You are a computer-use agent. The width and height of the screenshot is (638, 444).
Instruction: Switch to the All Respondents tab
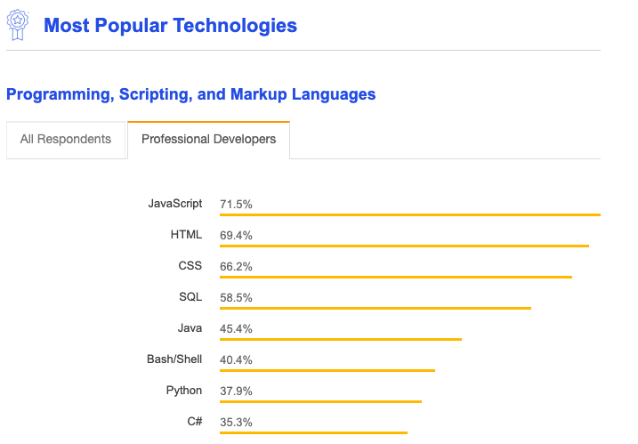coord(66,140)
